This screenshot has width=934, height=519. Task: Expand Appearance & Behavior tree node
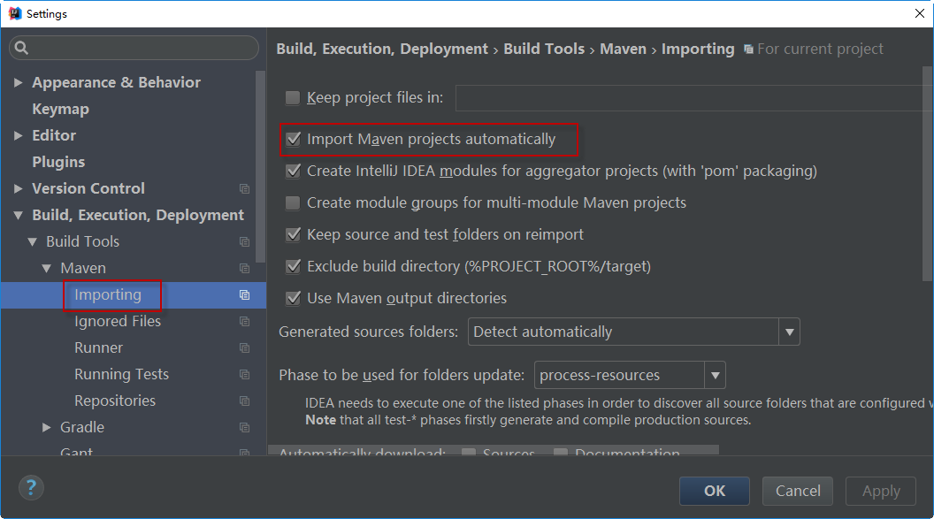(19, 83)
